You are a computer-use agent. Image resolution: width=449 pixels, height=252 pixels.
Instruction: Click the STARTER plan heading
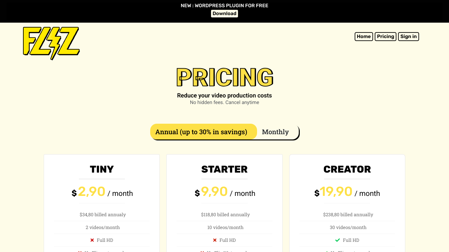tap(225, 169)
